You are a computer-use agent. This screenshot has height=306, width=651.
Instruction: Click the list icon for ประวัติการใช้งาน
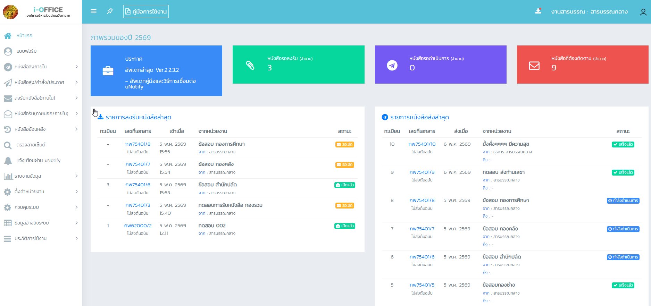(x=8, y=239)
